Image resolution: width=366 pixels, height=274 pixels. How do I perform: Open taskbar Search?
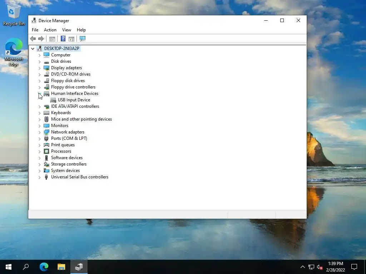[26, 267]
